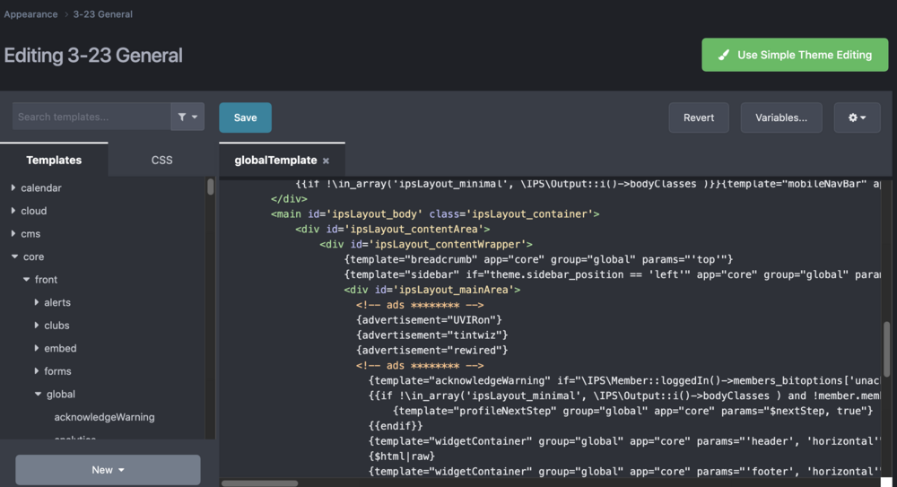Click the Editing 3-23 General heading
Viewport: 897px width, 487px height.
[93, 56]
